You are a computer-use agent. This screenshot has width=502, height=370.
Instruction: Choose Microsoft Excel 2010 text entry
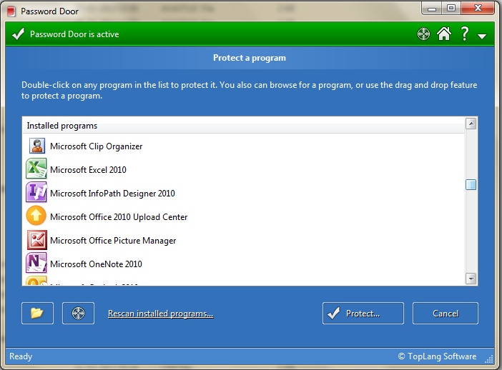point(88,170)
